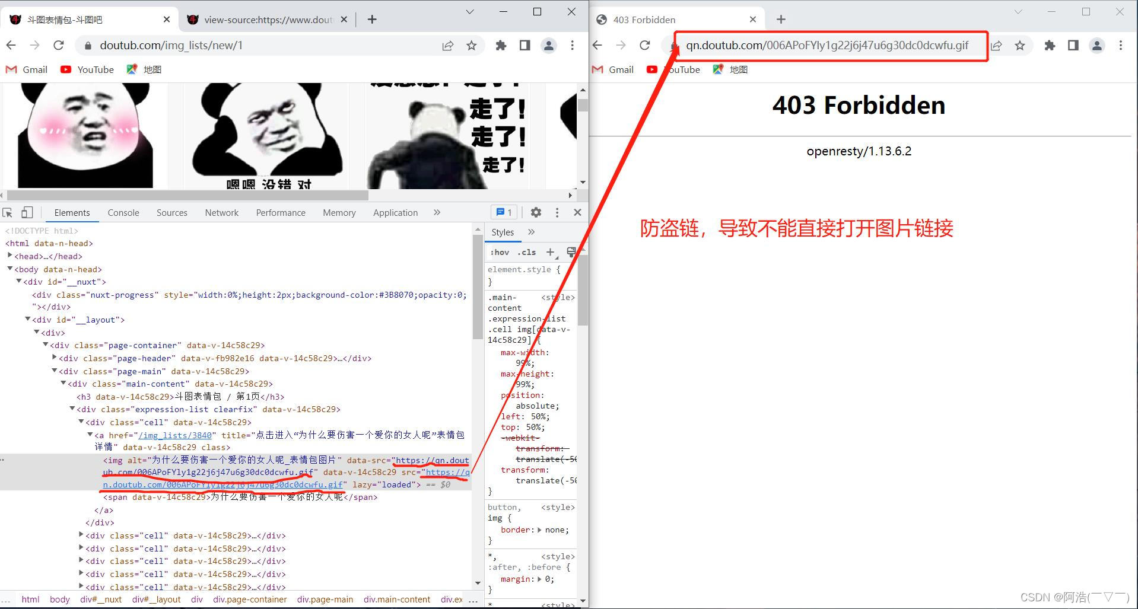1138x609 pixels.
Task: Select the Elements DevTools tab
Action: point(72,212)
